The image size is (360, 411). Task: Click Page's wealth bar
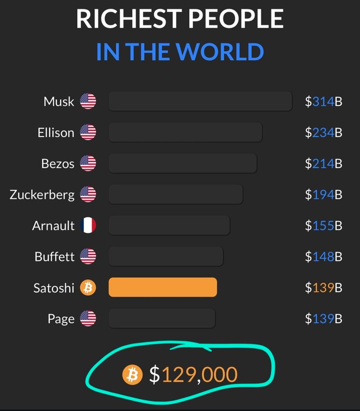click(x=162, y=318)
